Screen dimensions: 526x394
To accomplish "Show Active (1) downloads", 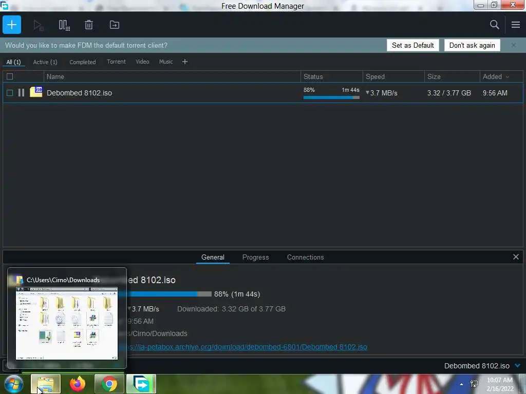I will (45, 62).
